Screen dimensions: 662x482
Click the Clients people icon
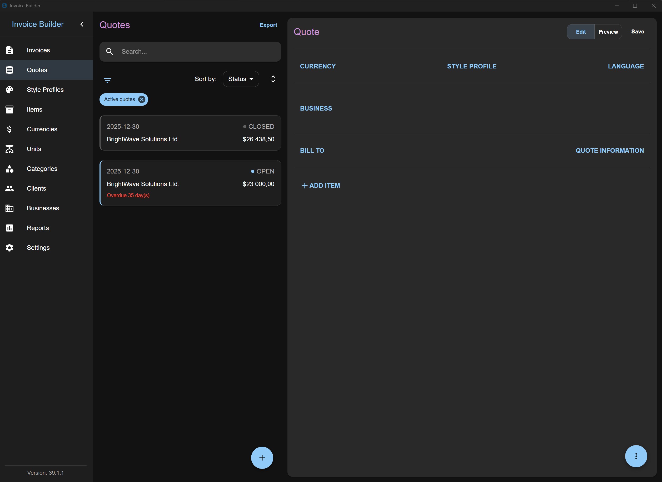9,188
